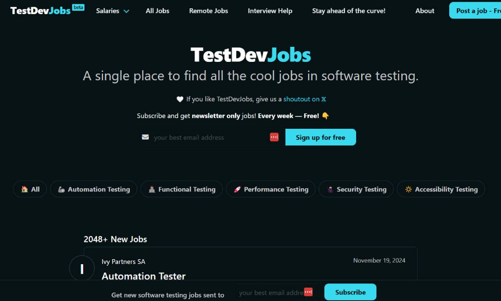Click the TestDevJobs logo in the navbar
Viewport: 501px width, 301px height.
40,11
